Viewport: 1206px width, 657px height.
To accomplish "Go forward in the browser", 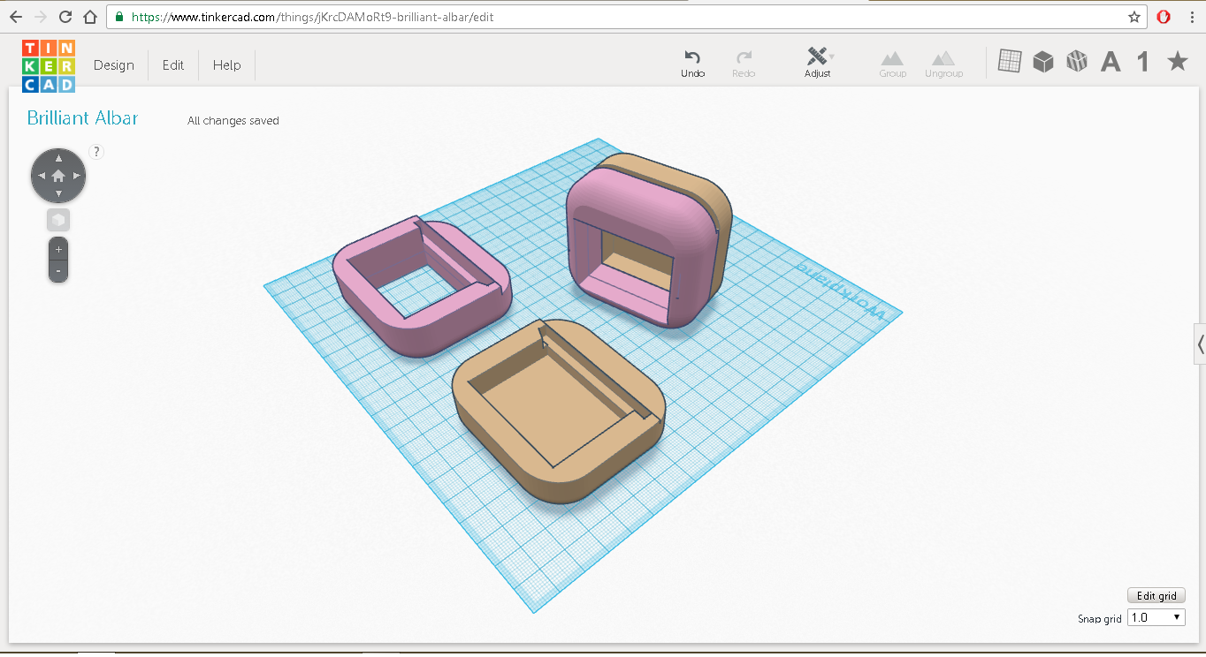I will tap(40, 17).
